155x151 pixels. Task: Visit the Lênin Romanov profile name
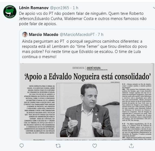pos(34,8)
